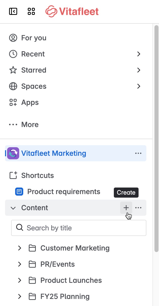Open the app switcher grid icon
The width and height of the screenshot is (159, 306).
(31, 11)
